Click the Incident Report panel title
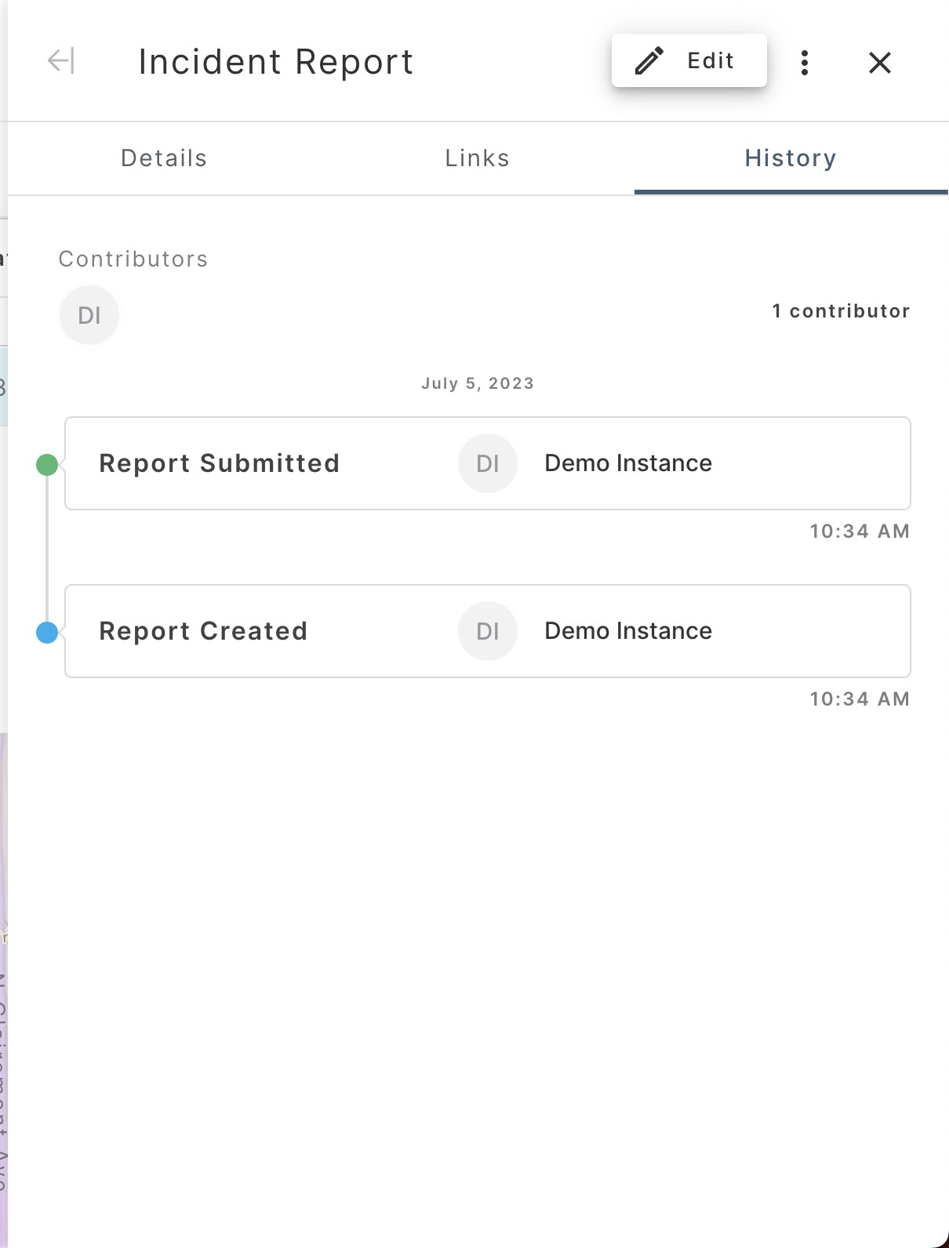This screenshot has width=949, height=1248. click(x=276, y=62)
